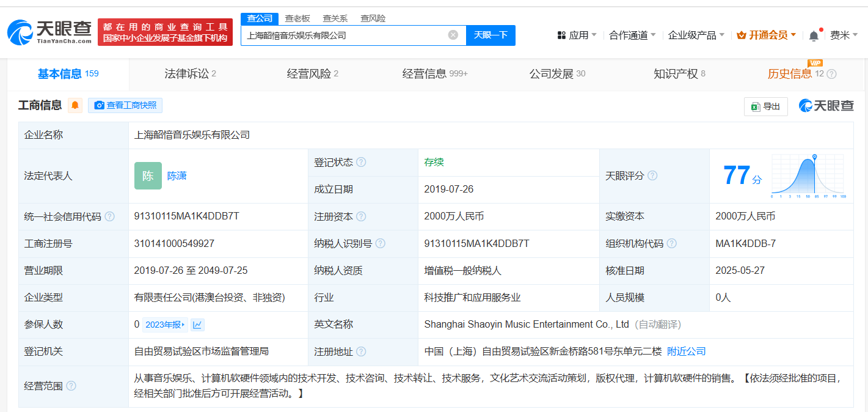The height and width of the screenshot is (412, 868).
Task: Click the 有限责任公司(港澳台投资、非独资) company type value
Action: [x=210, y=298]
